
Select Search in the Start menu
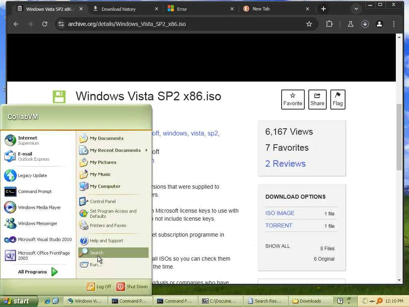(x=113, y=253)
